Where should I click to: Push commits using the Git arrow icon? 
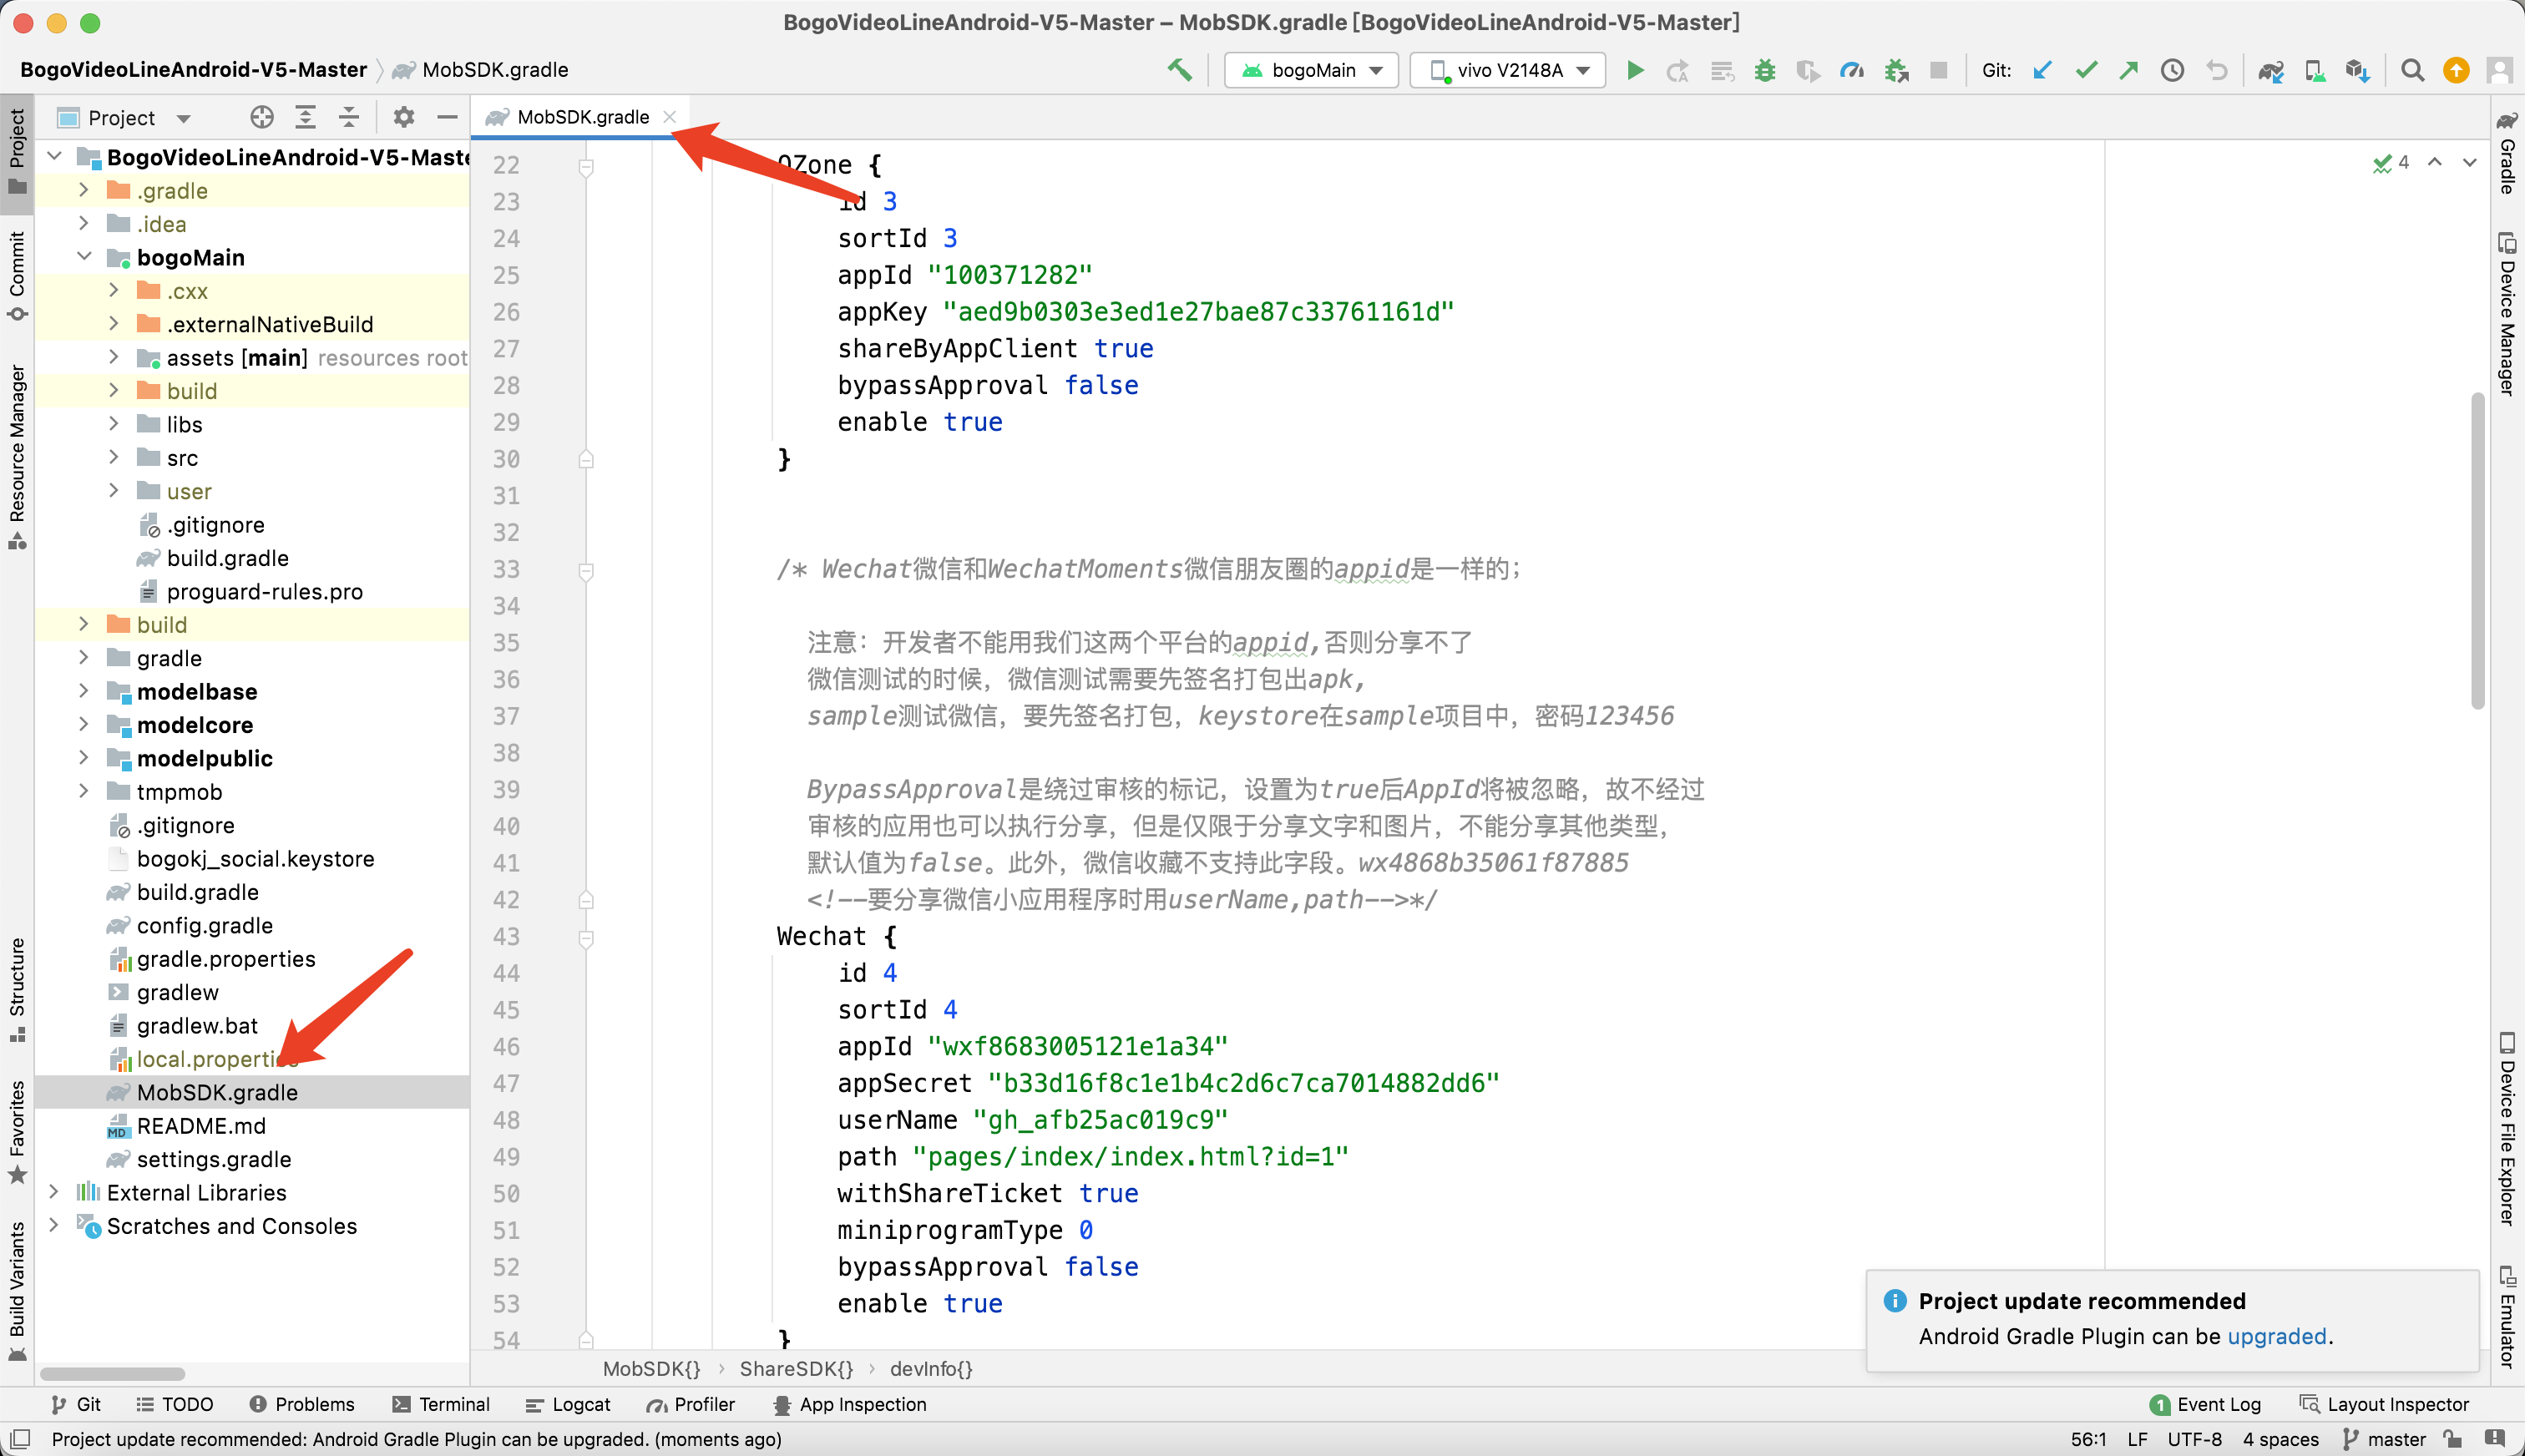click(x=2129, y=70)
